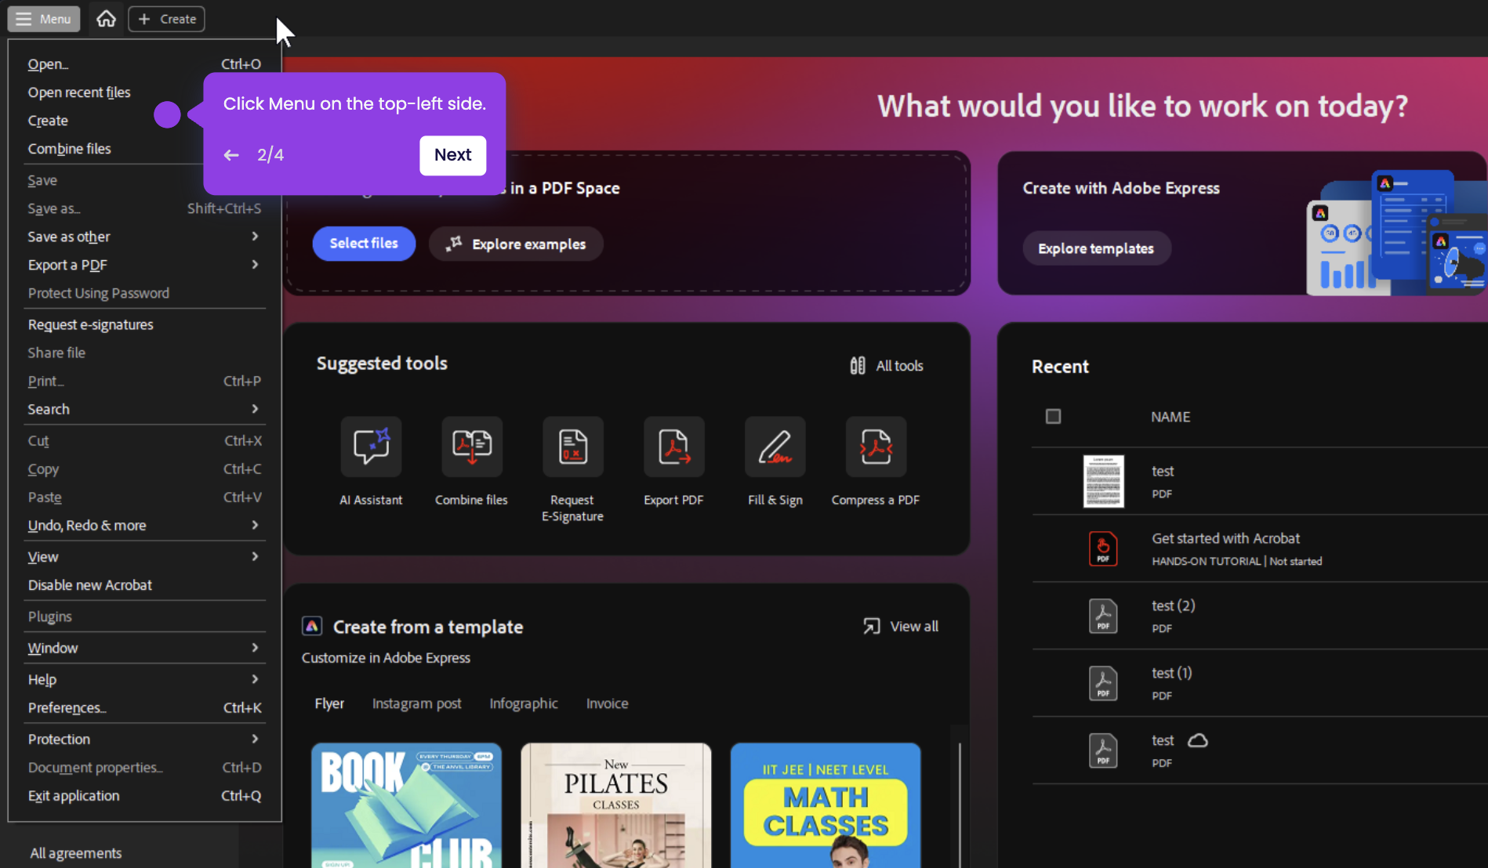Choose Exit application

click(x=145, y=795)
